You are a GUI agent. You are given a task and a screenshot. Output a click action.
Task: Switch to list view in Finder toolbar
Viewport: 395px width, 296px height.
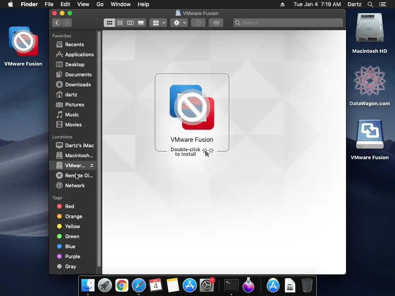coord(120,23)
